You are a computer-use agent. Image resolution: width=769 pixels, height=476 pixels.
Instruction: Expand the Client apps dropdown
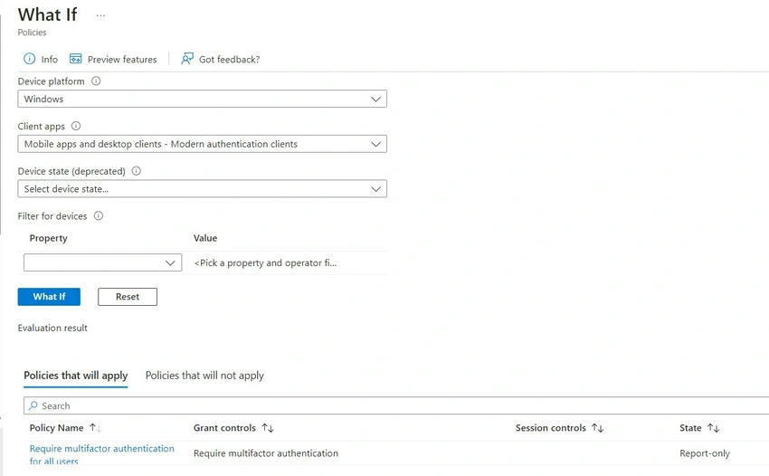coord(202,144)
